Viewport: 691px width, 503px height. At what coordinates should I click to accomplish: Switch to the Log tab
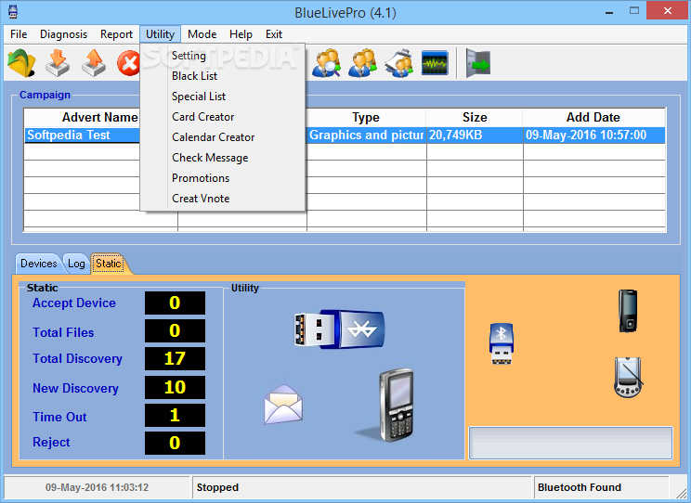pyautogui.click(x=76, y=264)
